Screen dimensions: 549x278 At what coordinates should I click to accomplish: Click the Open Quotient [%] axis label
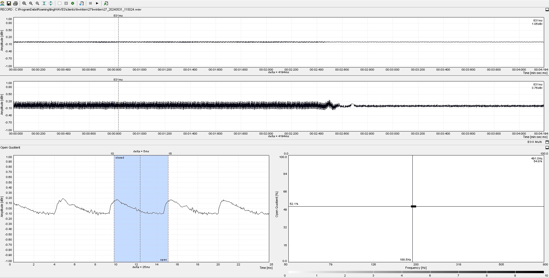277,205
